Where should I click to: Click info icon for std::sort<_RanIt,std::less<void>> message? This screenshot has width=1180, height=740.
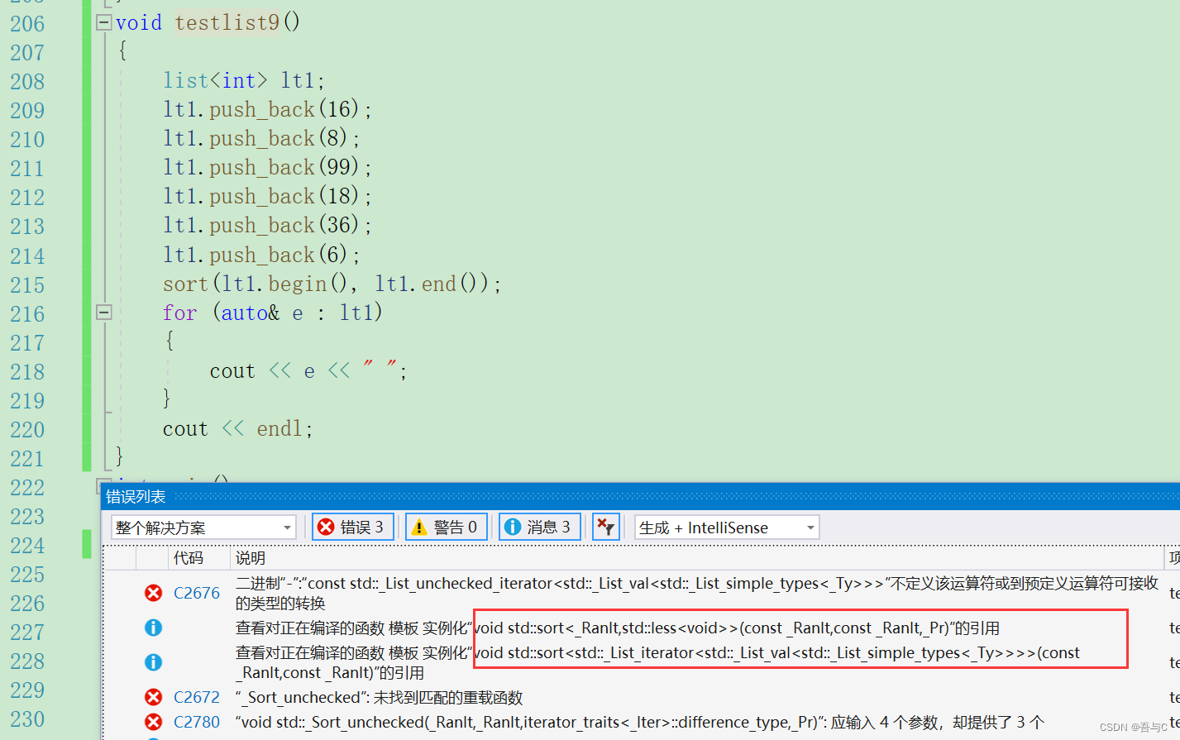pos(153,628)
